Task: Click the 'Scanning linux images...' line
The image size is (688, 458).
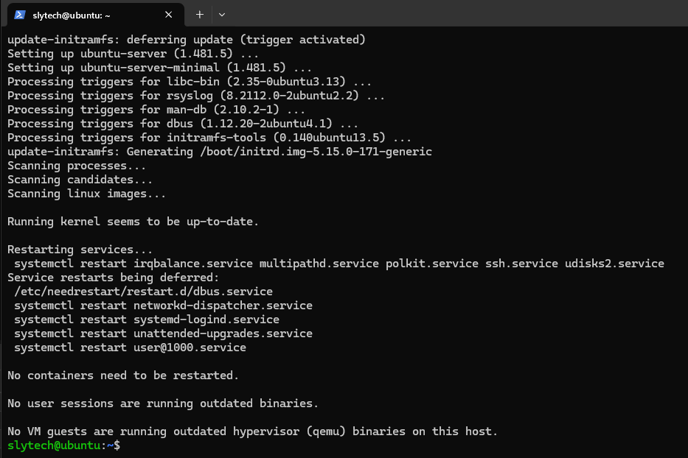Action: pos(86,194)
